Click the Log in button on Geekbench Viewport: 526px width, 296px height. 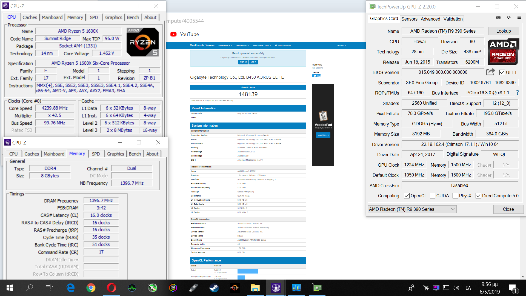(x=253, y=62)
